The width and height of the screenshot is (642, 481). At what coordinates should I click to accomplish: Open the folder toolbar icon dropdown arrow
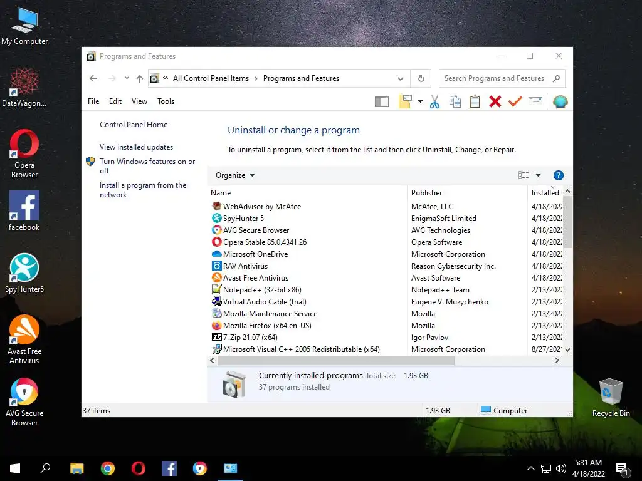coord(420,101)
